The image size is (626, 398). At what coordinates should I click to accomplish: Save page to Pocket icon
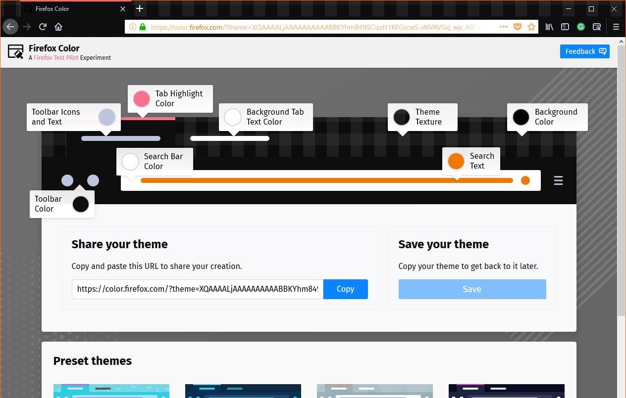[x=518, y=27]
